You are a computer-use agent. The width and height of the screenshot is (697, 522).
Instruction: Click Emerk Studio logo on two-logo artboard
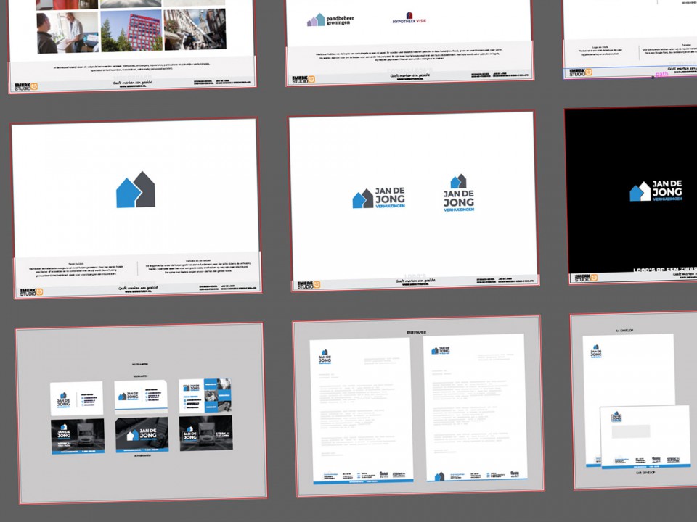(x=309, y=285)
